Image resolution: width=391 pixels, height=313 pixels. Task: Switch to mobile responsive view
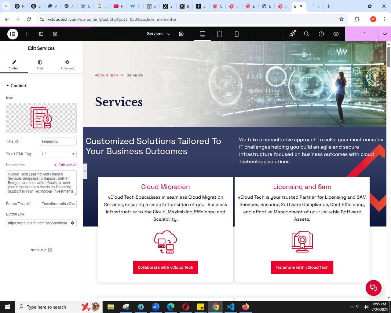tap(237, 34)
